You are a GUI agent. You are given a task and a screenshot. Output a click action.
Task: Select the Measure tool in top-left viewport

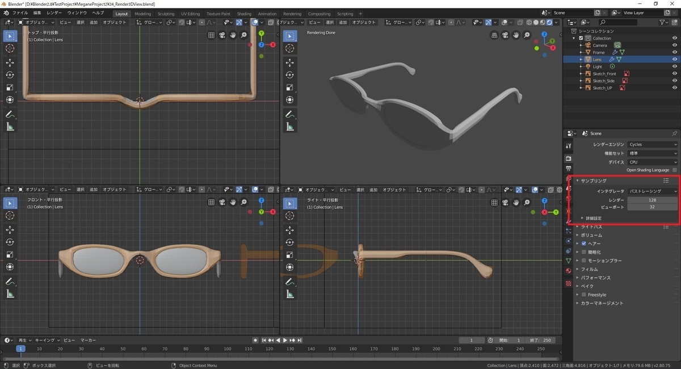coord(10,127)
